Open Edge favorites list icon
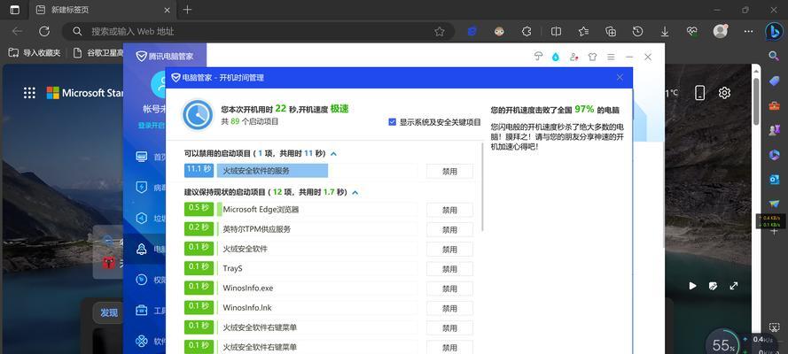788x354 pixels. (583, 32)
